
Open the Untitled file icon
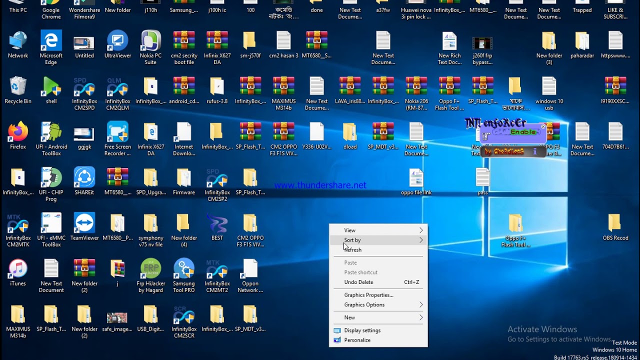[84, 42]
